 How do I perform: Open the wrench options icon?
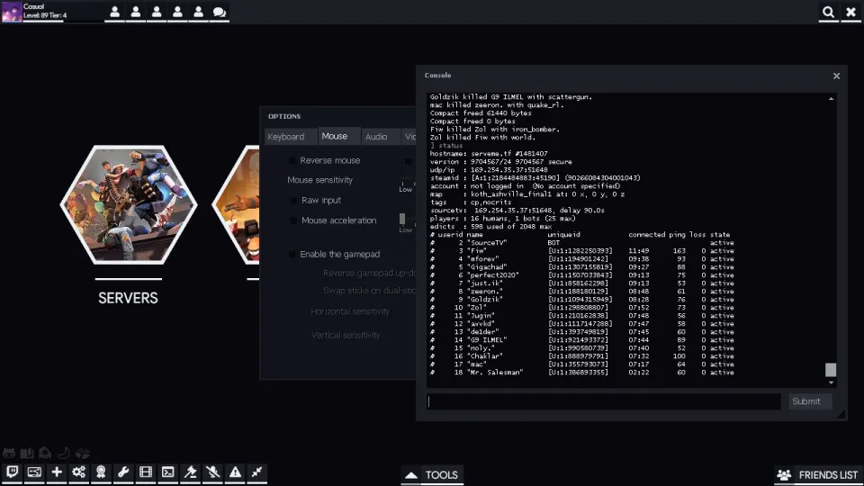point(123,472)
